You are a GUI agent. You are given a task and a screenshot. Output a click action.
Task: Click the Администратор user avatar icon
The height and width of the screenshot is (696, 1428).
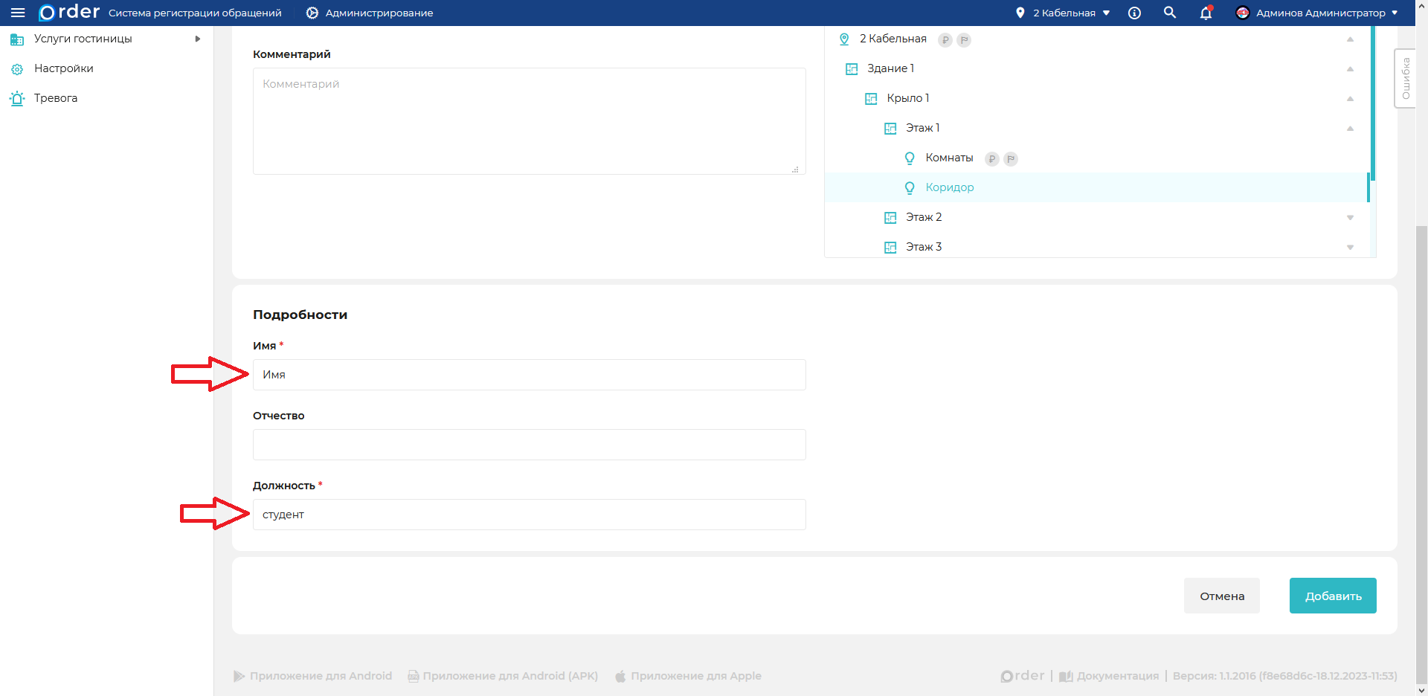[1242, 13]
